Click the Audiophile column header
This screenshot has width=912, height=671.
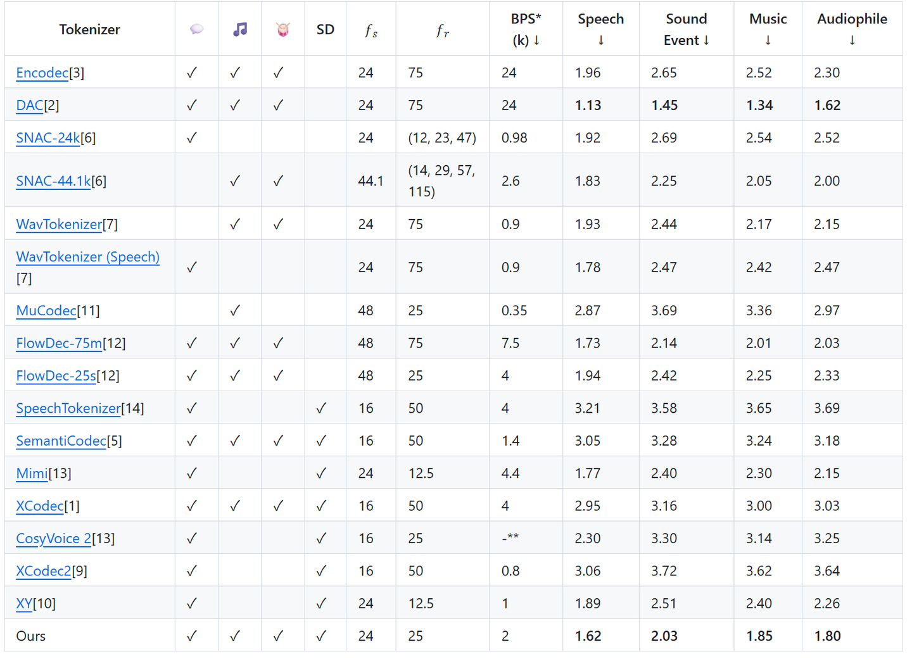[x=852, y=29]
